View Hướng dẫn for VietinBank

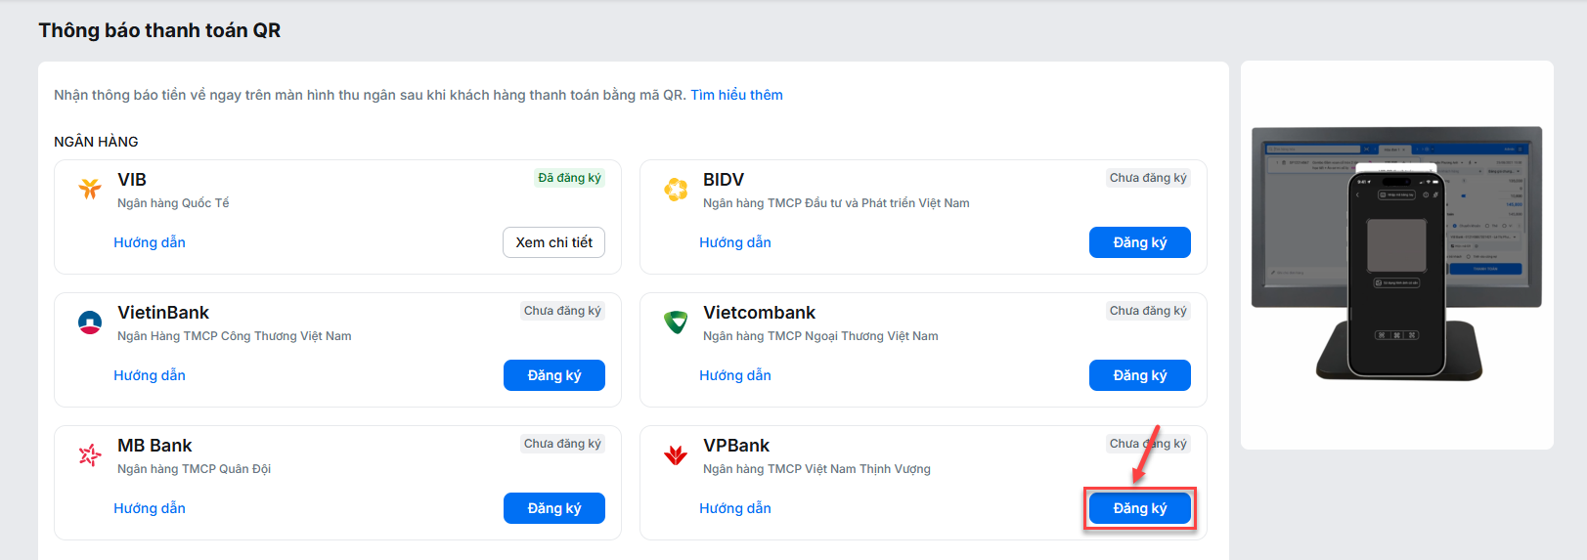150,375
